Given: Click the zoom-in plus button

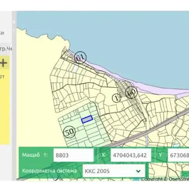Looking at the screenshot, I should pos(4,63).
